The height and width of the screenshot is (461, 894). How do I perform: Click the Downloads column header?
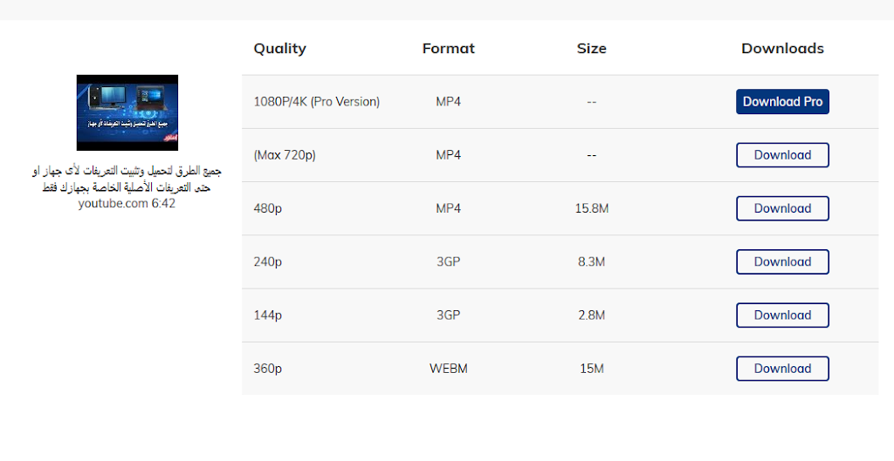point(782,49)
